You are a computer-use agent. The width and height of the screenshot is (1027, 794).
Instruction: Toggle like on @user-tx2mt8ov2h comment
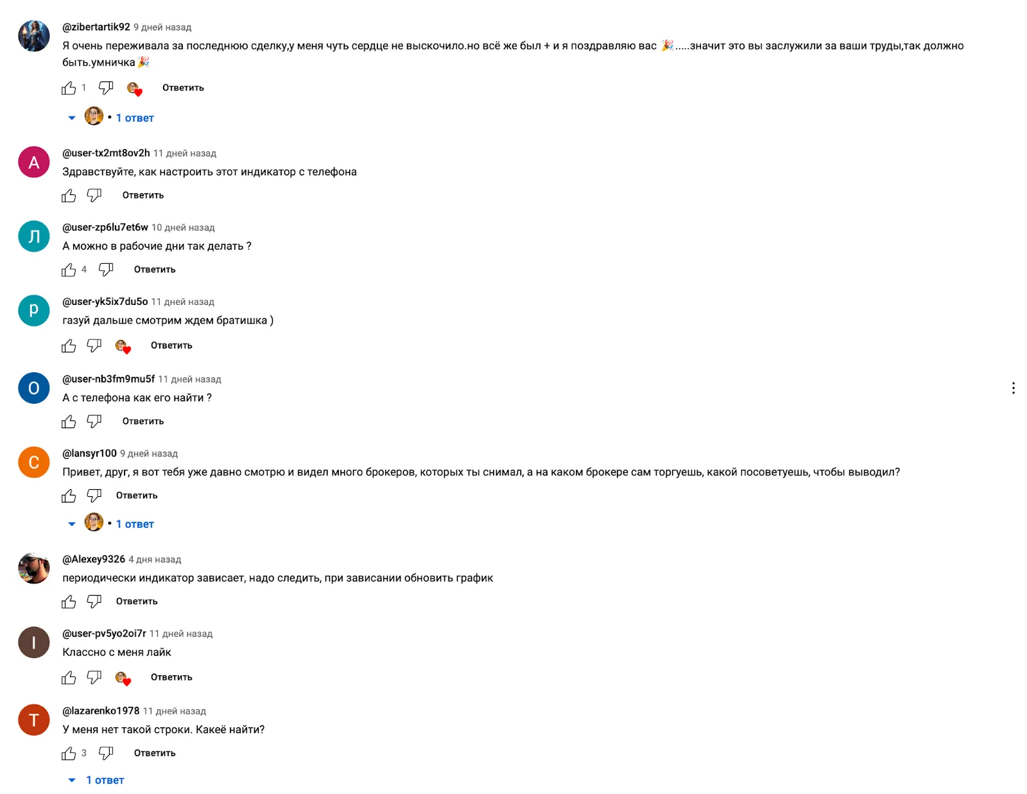click(69, 195)
